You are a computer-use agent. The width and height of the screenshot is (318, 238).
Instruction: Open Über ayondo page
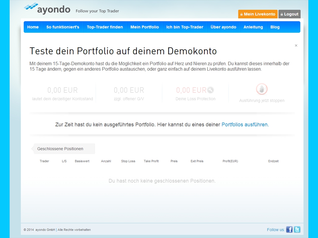(x=223, y=27)
